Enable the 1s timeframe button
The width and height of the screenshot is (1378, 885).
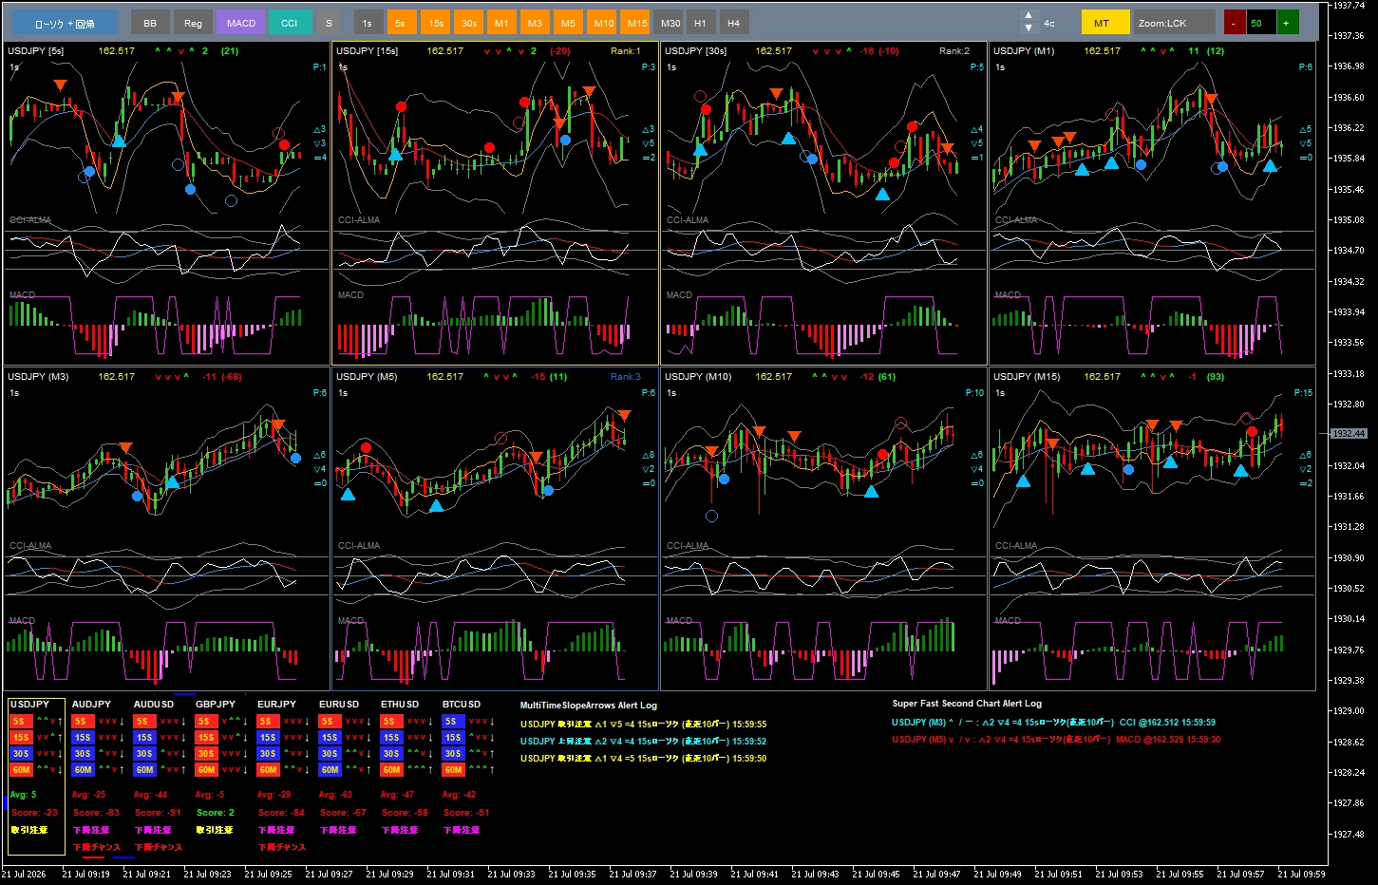[x=368, y=23]
